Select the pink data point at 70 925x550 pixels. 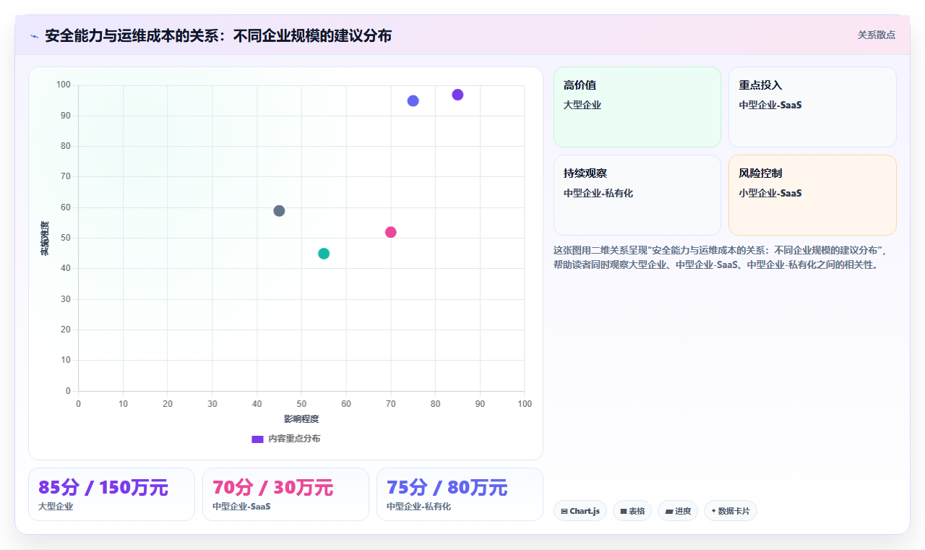point(391,232)
